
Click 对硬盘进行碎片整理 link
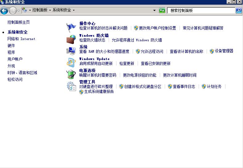[x=96, y=86]
